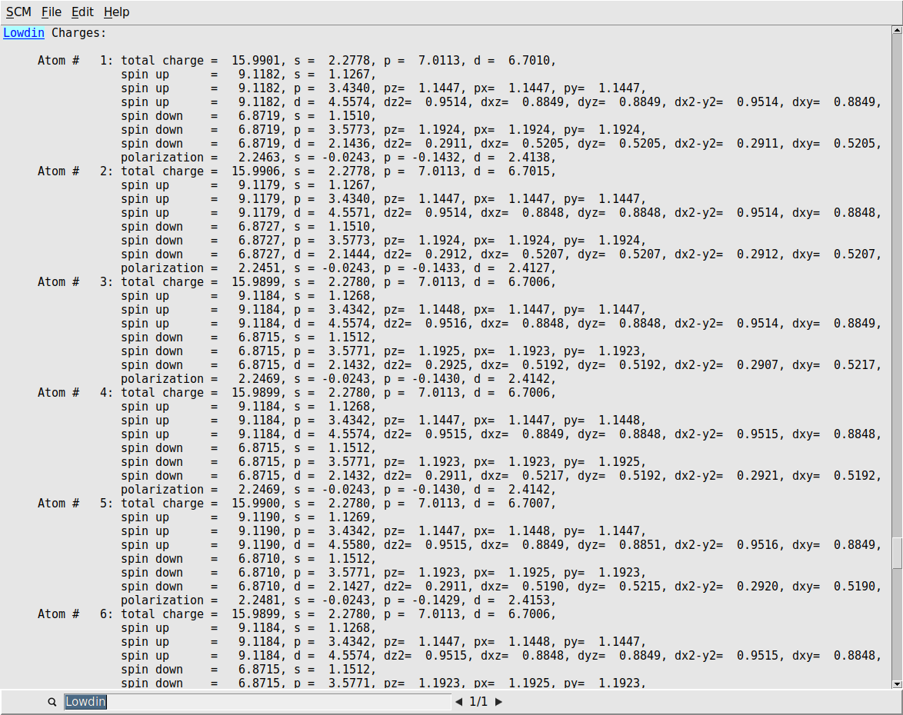Go to next search match arrow
Viewport: 903px width, 715px height.
pos(498,702)
